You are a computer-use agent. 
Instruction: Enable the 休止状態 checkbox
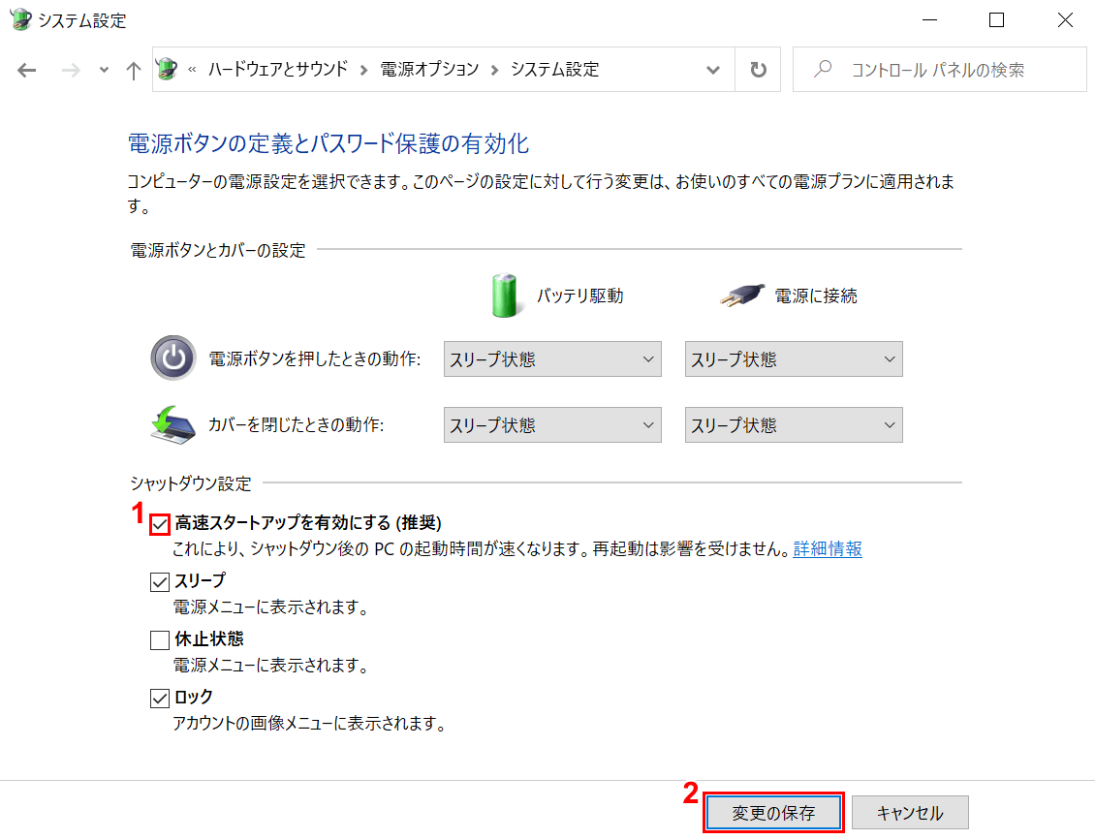coord(160,639)
